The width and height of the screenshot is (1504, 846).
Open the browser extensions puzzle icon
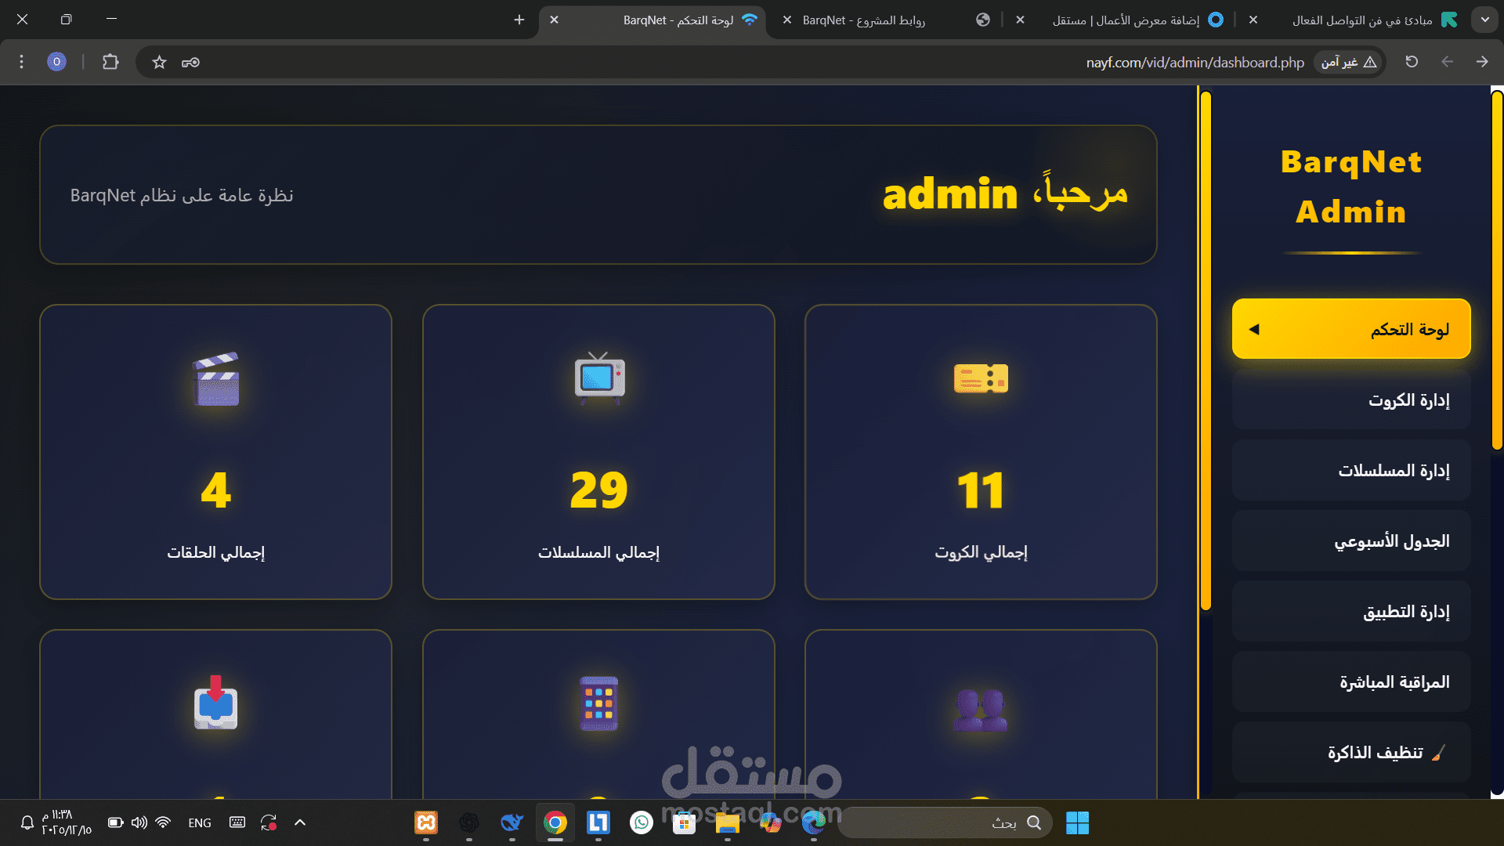[110, 62]
